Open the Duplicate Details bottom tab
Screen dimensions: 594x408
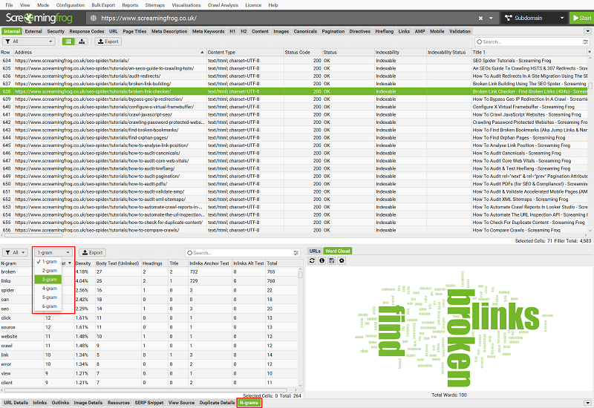pyautogui.click(x=217, y=403)
